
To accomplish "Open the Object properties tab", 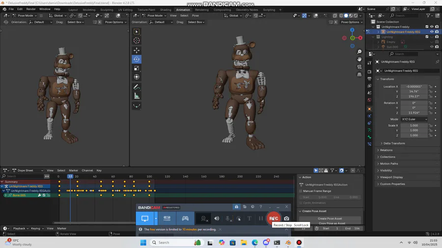I will [x=369, y=109].
